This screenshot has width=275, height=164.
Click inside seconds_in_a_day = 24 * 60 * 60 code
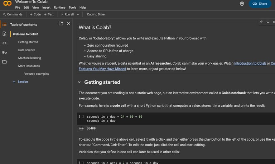pyautogui.click(x=115, y=117)
